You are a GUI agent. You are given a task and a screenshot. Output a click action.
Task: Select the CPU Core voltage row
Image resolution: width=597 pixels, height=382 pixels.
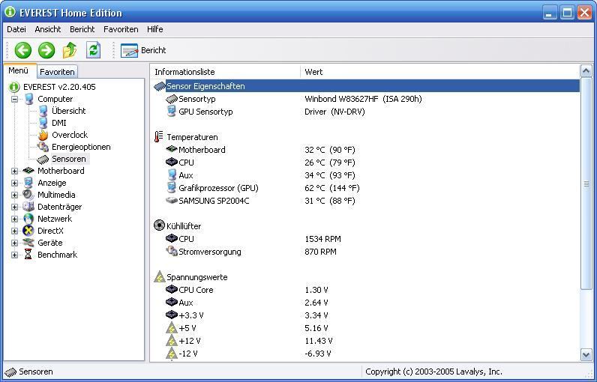click(x=366, y=290)
